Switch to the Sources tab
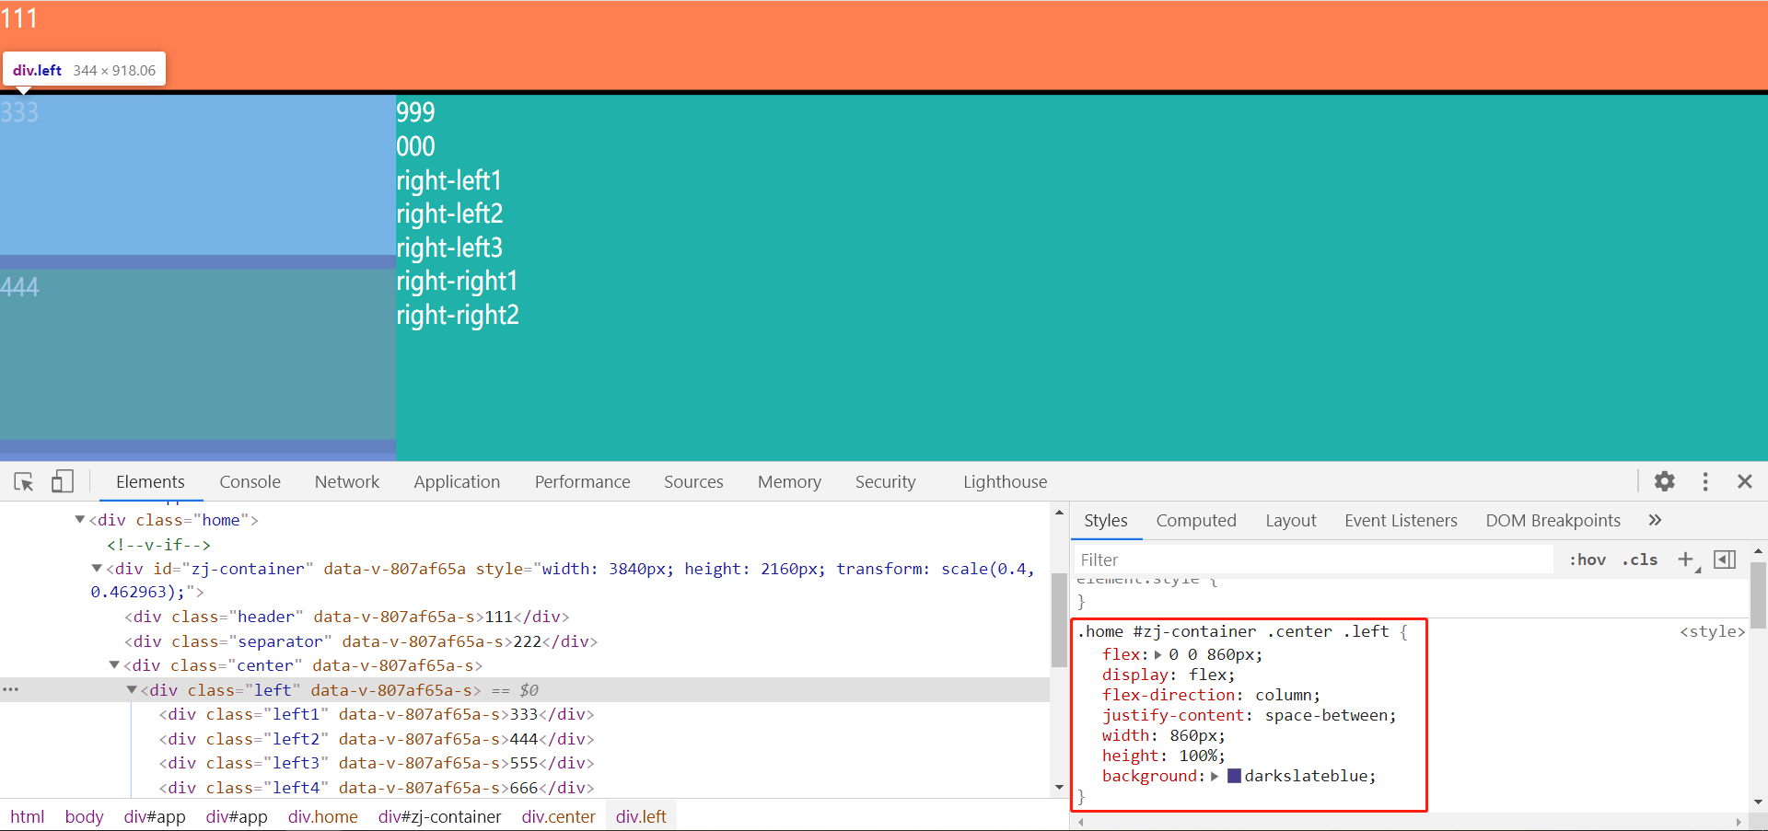The image size is (1768, 831). (693, 481)
